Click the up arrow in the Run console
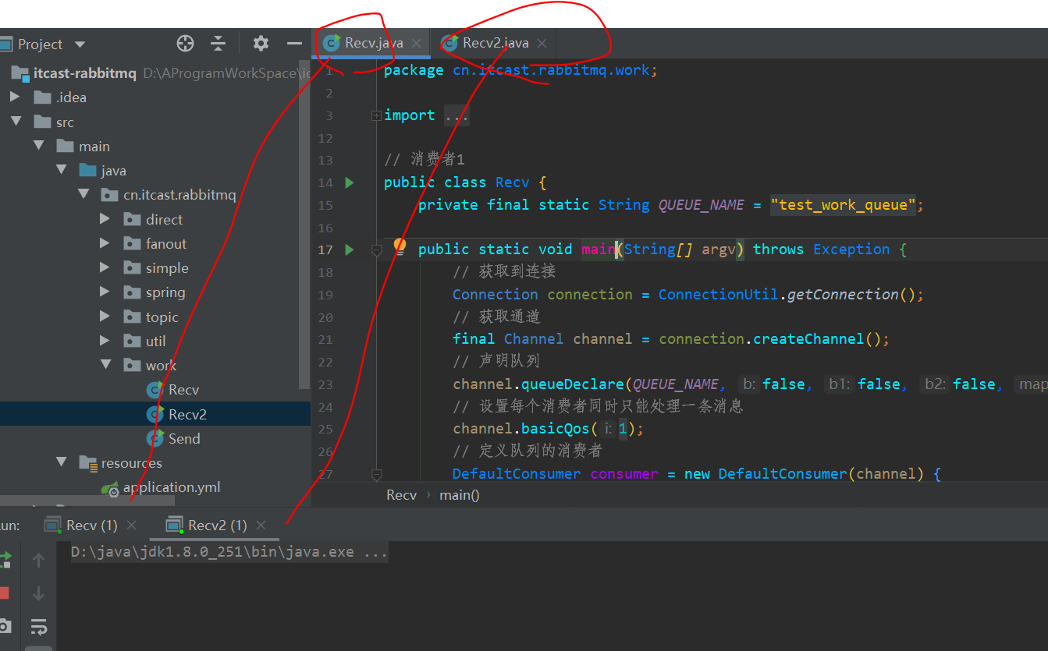Viewport: 1048px width, 651px height. [38, 560]
